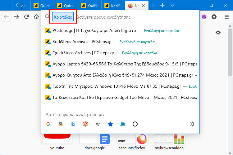Focus the search terms input field
Image resolution: width=233 pixels, height=155 pixels.
(x=137, y=17)
